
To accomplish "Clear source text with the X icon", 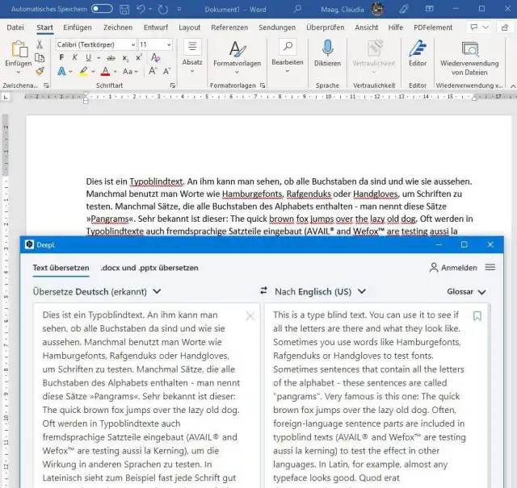I will (250, 316).
